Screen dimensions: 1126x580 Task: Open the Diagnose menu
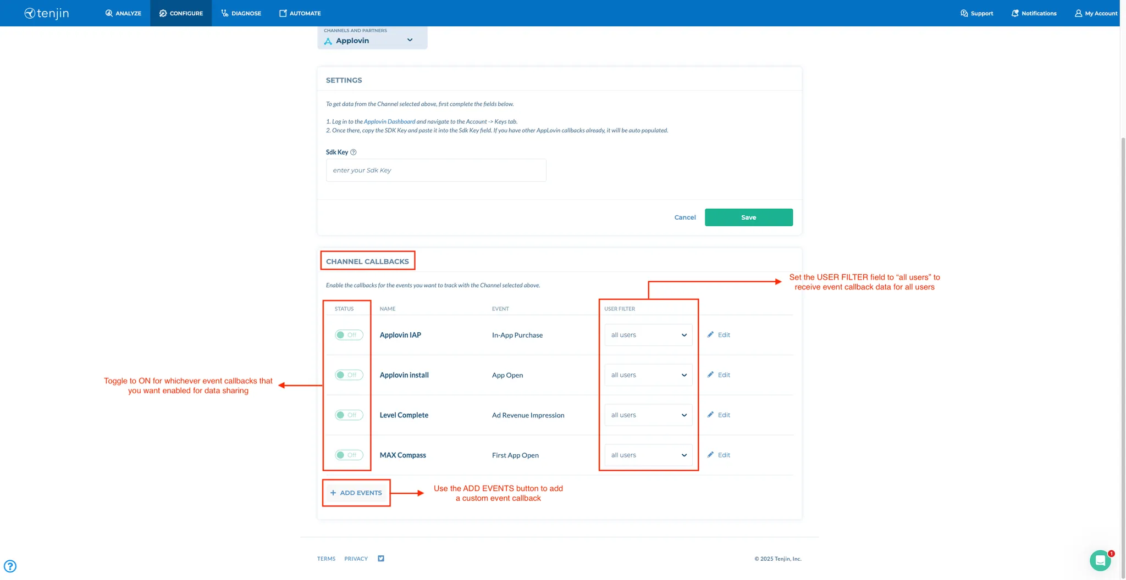click(x=241, y=13)
